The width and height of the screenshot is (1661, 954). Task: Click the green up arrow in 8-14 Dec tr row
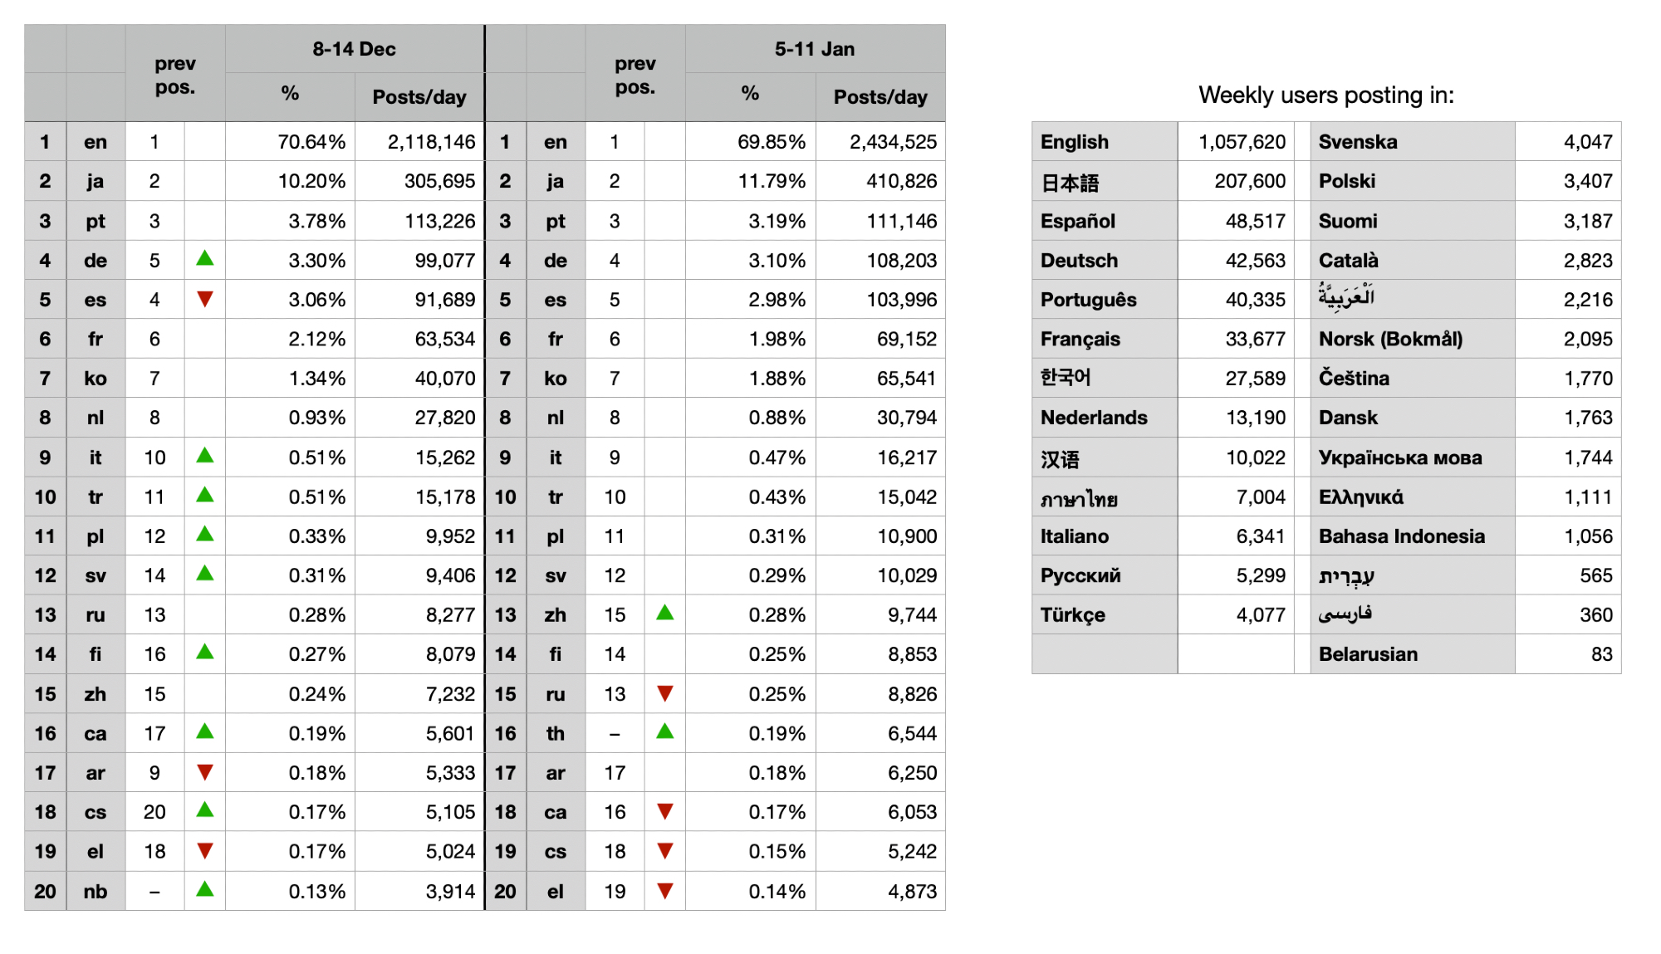tap(204, 496)
